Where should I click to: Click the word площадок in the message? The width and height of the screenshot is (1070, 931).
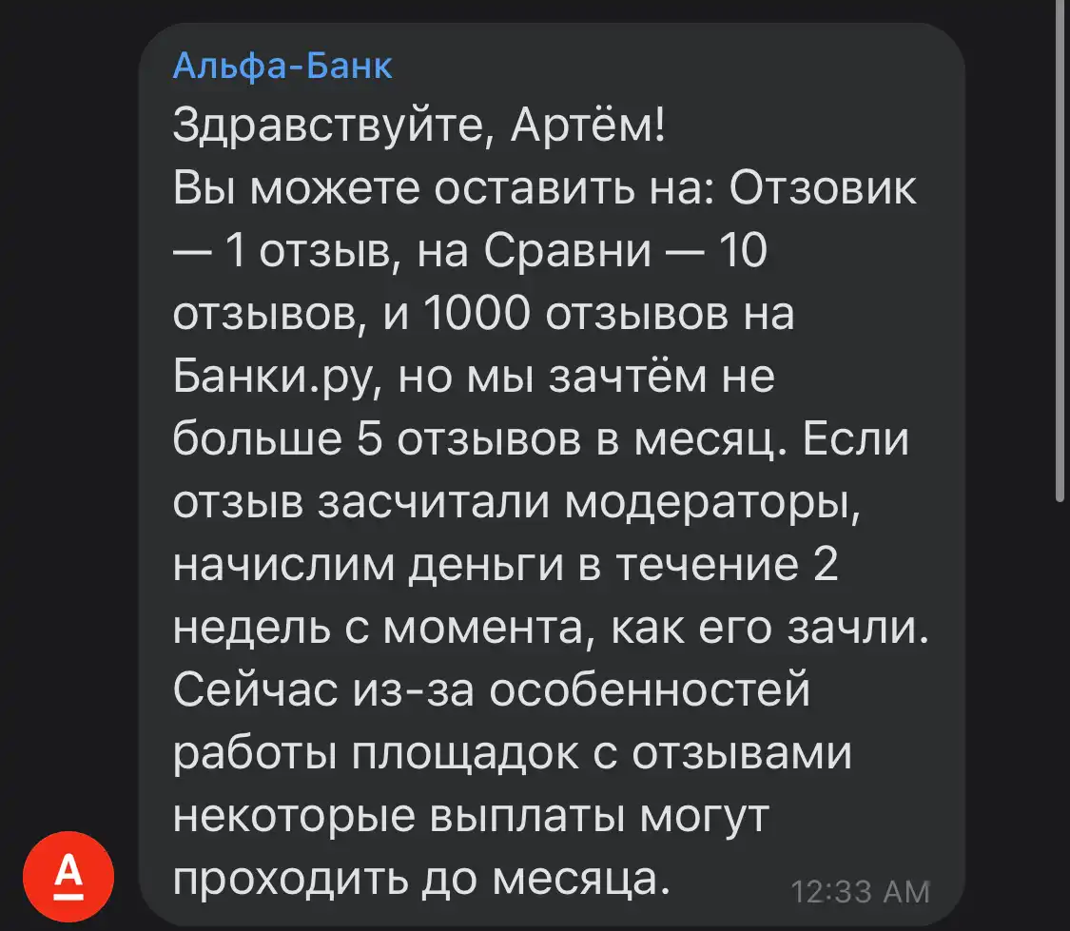pyautogui.click(x=465, y=754)
